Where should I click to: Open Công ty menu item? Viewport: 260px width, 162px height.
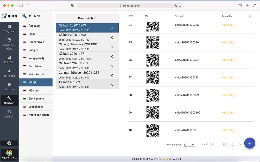tap(36, 50)
